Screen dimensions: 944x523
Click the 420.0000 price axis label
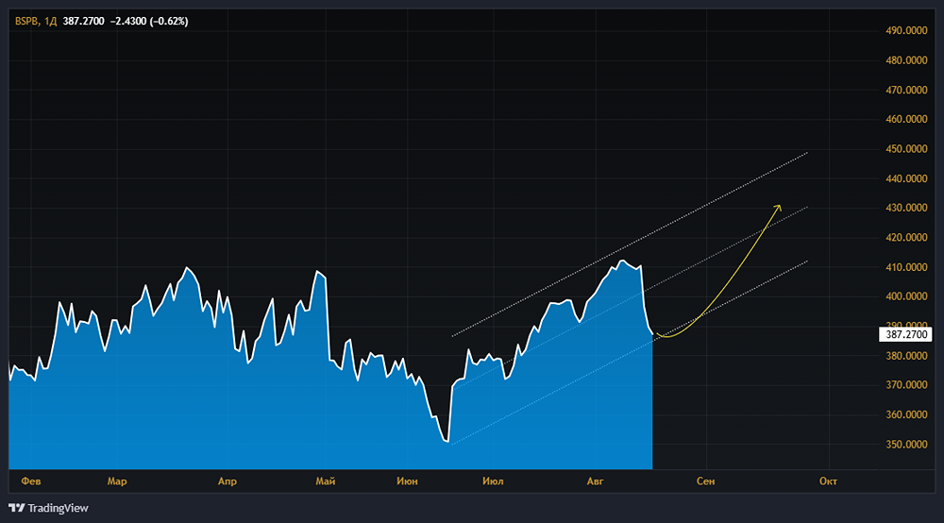906,238
